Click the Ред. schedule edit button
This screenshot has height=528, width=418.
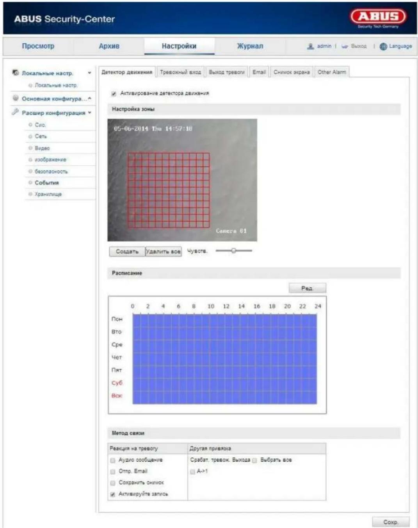307,288
